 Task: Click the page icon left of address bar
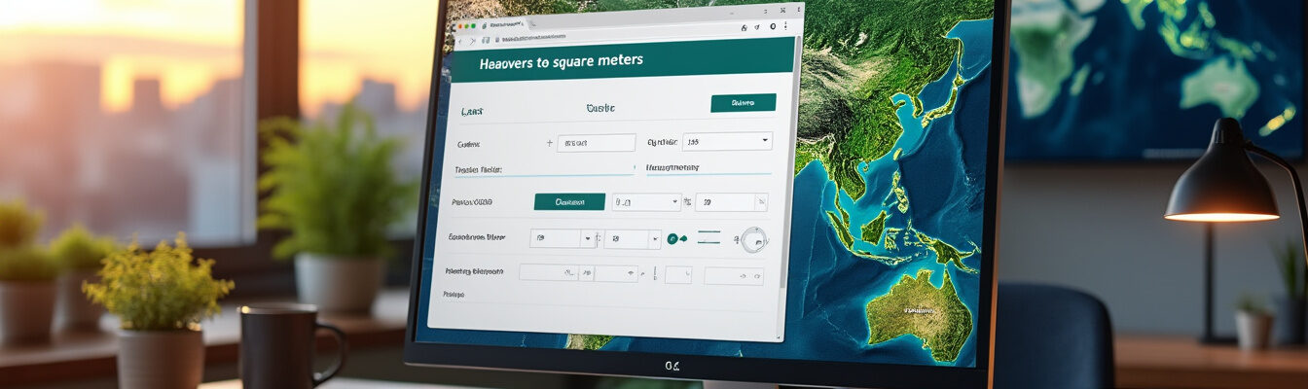(x=485, y=41)
